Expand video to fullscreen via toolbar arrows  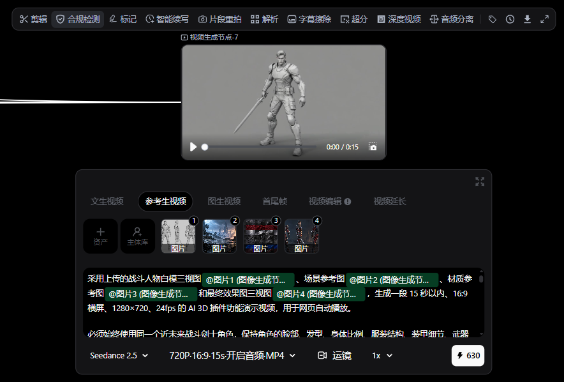(x=545, y=19)
